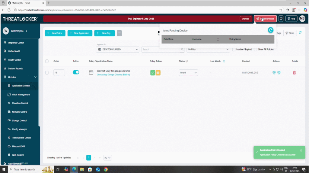Screen dimensions: 309x173
Task: Open the Deploy Policies button
Action: pos(265,19)
